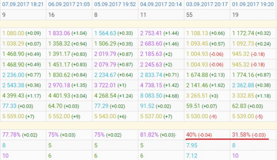Screen dimensions: 277x160
Task: Select the cell 1 674.88 (+2.13)
Action: pos(207,75)
